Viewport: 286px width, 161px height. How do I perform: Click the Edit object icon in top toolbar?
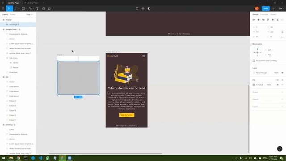click(x=137, y=8)
